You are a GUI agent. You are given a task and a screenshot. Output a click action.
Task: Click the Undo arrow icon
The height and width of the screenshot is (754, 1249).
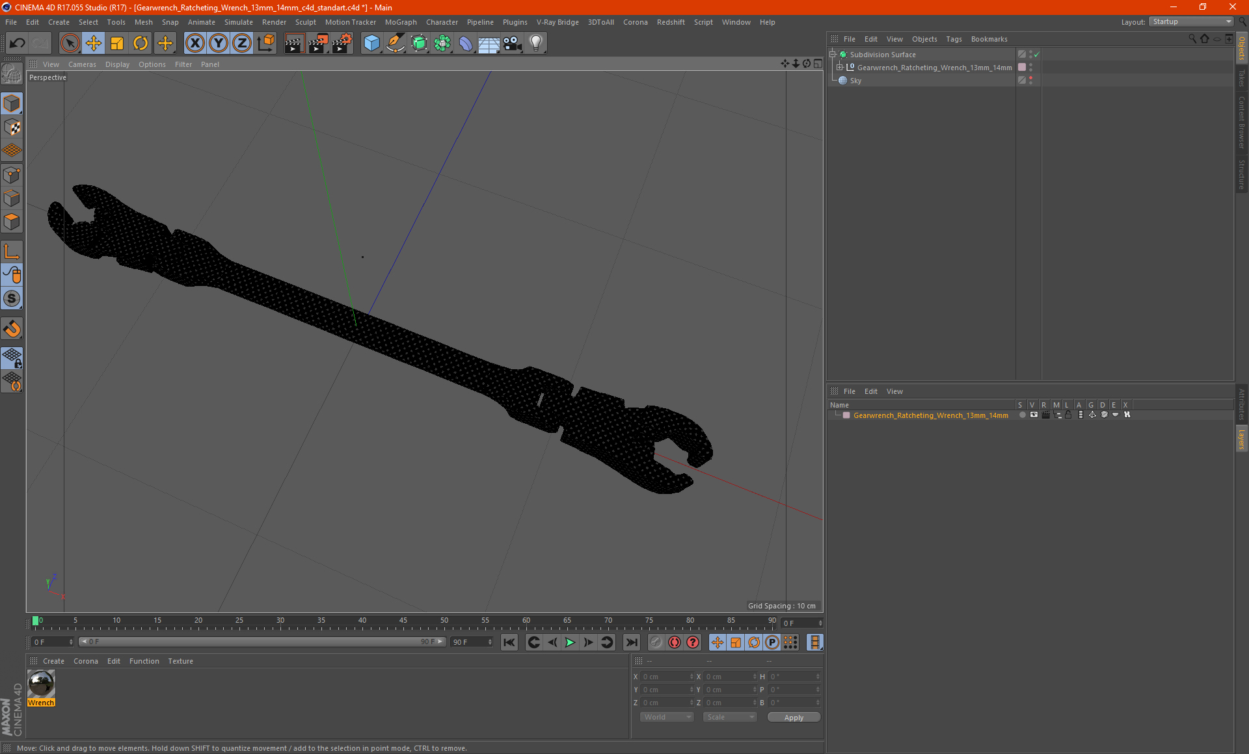click(x=18, y=44)
